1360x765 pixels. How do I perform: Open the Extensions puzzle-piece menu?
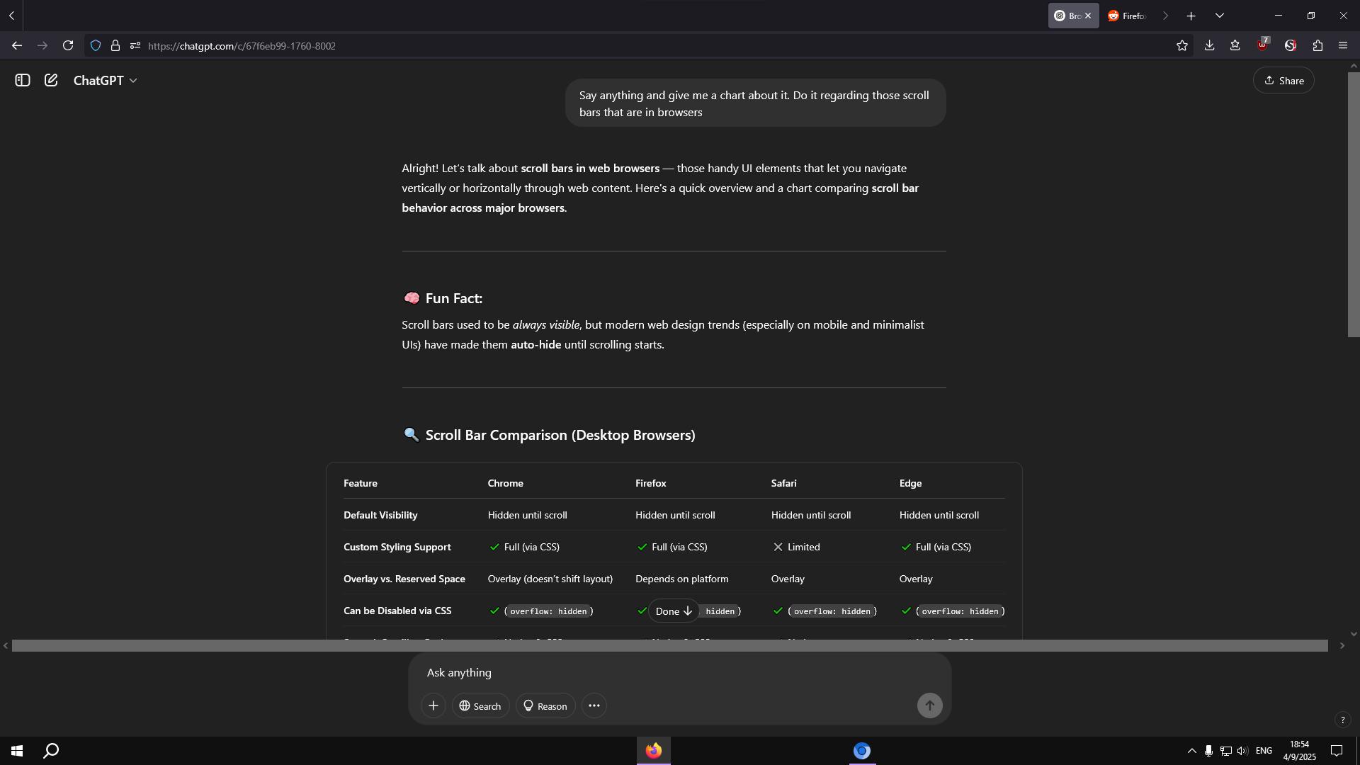(x=1317, y=45)
